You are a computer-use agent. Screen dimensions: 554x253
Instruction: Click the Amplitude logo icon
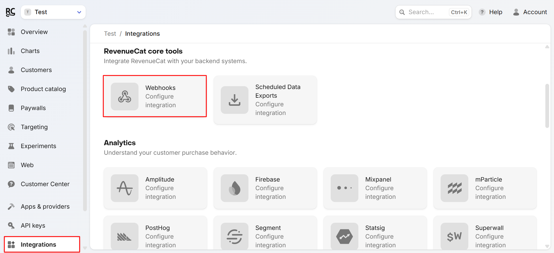point(125,188)
